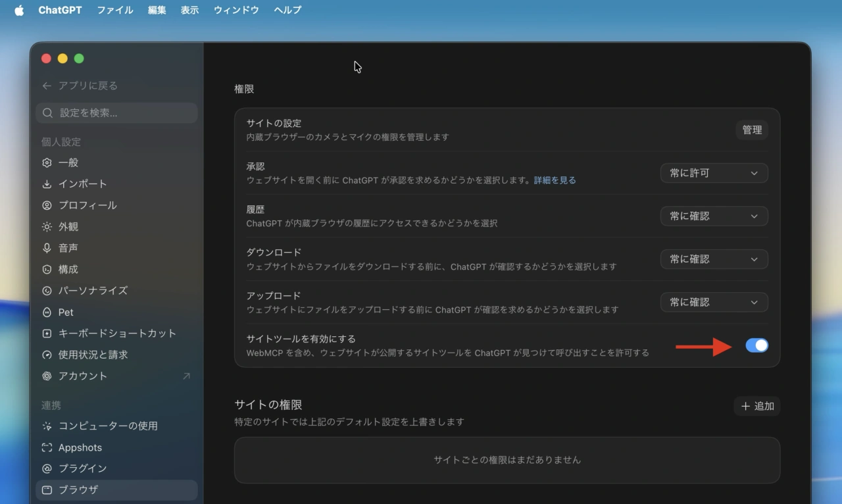
Task: Click the icon beside コンピューターの使用
Action: 47,426
